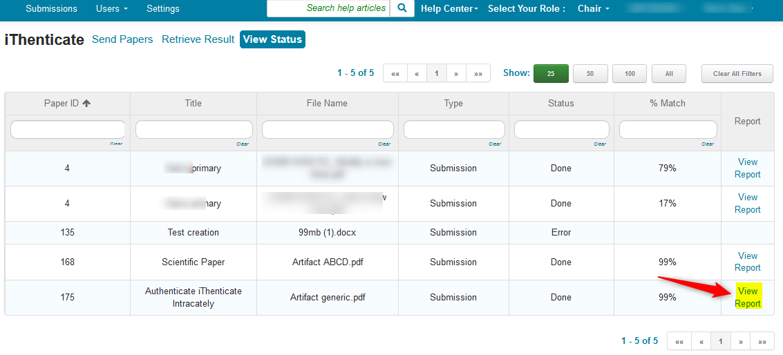Expand the Help Center dropdown
Image resolution: width=783 pixels, height=355 pixels.
(449, 9)
